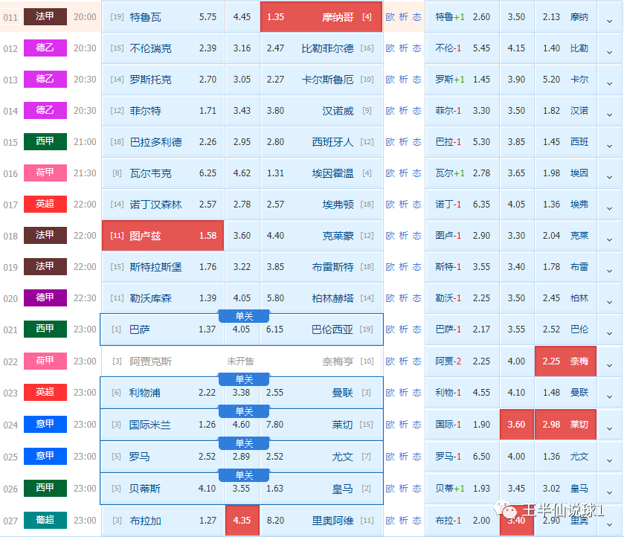
Task: Select 特鲁瓦 home win odds 5.75
Action: 163,16
